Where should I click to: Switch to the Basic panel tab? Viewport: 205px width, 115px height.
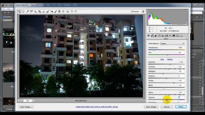pos(148,35)
